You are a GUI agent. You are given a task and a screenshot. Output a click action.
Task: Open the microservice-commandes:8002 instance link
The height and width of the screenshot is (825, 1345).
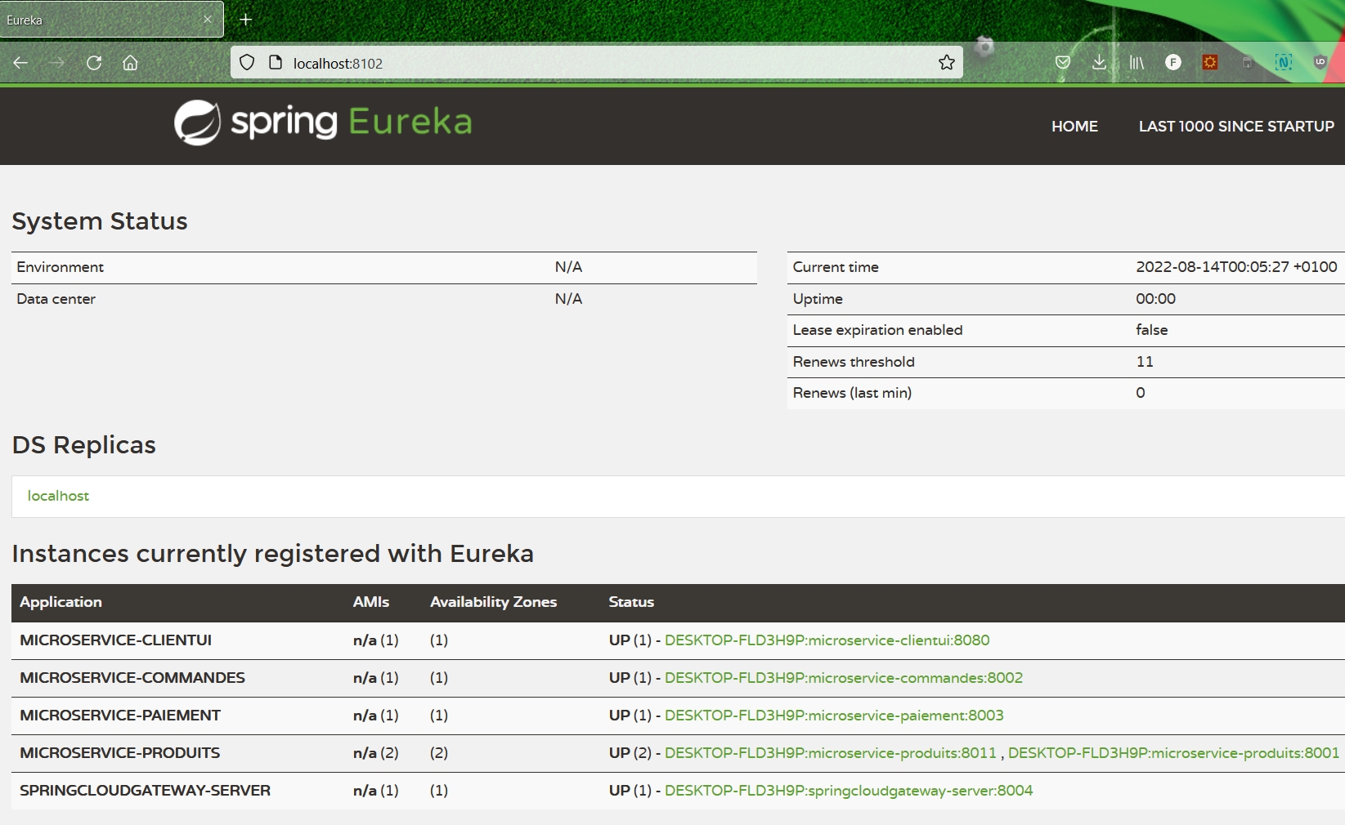tap(844, 678)
